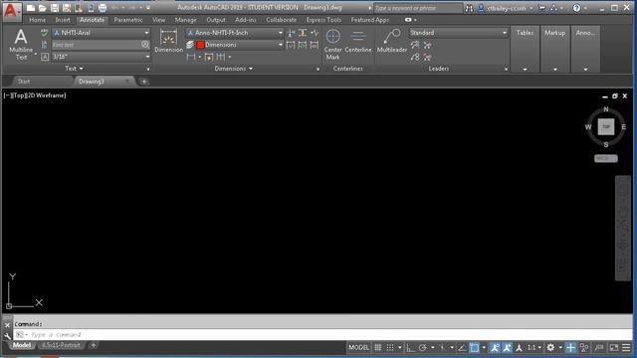Switch to the View ribbon tab

pos(158,20)
